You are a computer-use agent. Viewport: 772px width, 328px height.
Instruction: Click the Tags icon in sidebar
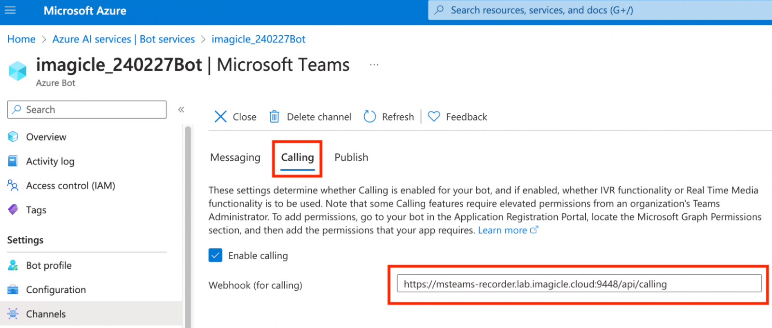pos(13,210)
